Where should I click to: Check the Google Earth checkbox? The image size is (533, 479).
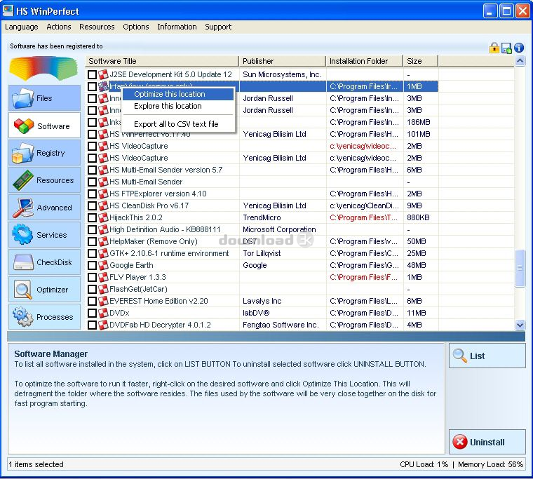click(92, 265)
